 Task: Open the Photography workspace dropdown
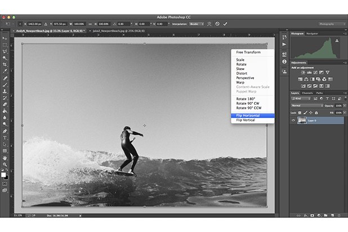tap(332, 24)
